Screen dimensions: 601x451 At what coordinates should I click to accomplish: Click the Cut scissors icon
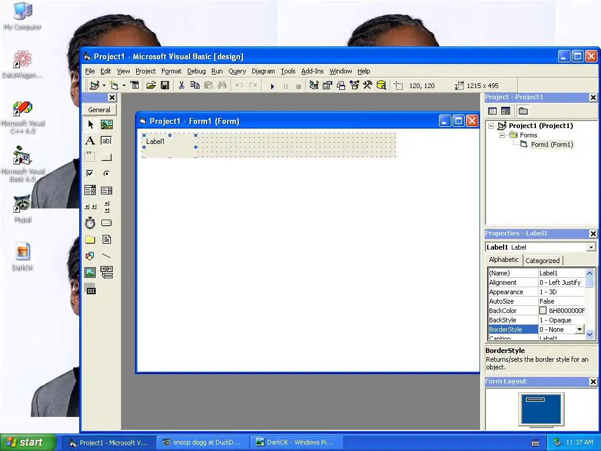[181, 85]
